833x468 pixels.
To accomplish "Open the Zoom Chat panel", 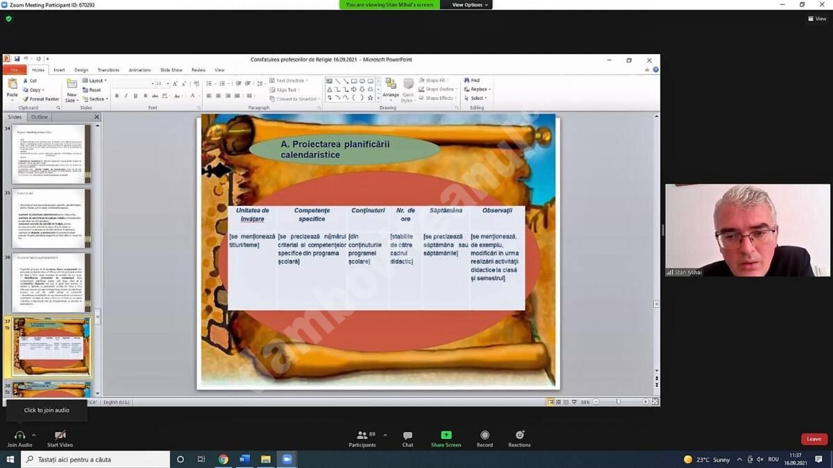I will tap(407, 439).
